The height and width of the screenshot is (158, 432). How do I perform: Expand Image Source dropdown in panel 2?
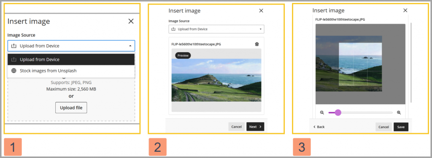click(216, 29)
